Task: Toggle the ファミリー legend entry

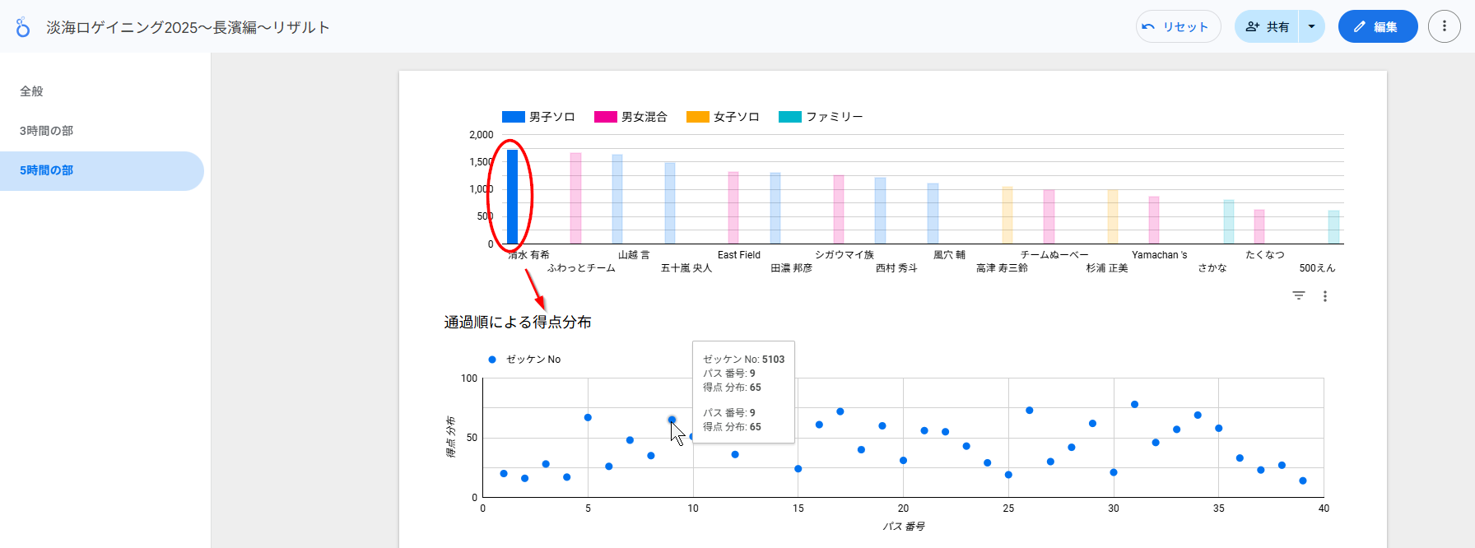Action: [x=821, y=117]
